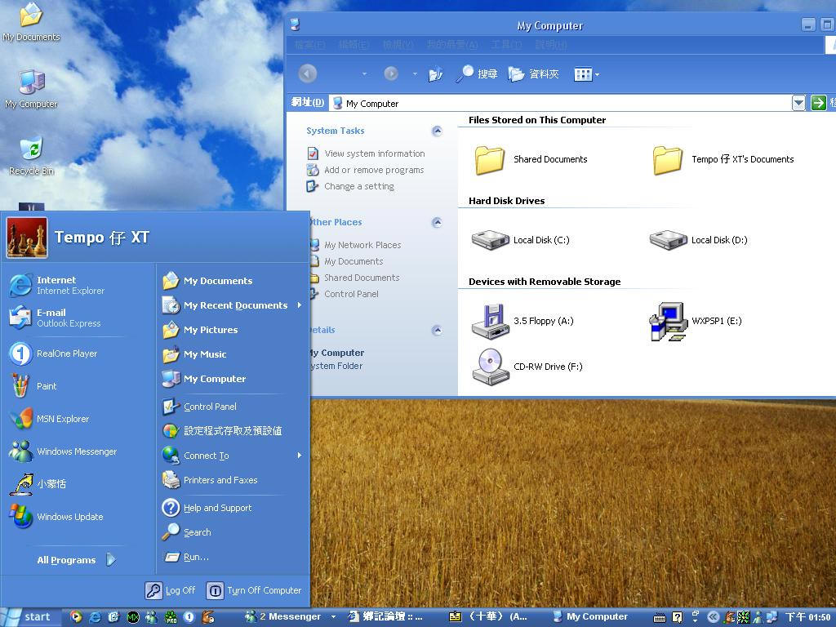
Task: Click the on-screen keyboard tray icon
Action: coord(660,617)
